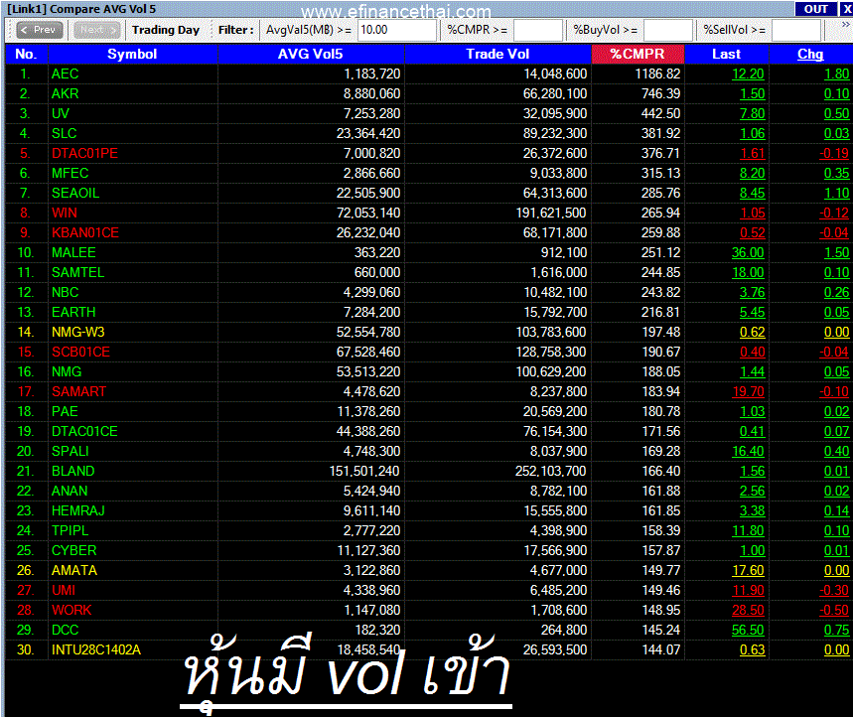This screenshot has width=853, height=717.
Task: Select the HEMRAJ symbol
Action: pos(78,510)
